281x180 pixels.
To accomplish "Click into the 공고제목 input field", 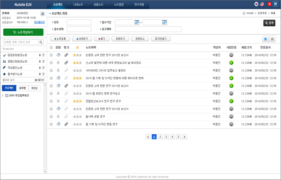I will pyautogui.click(x=148, y=29).
